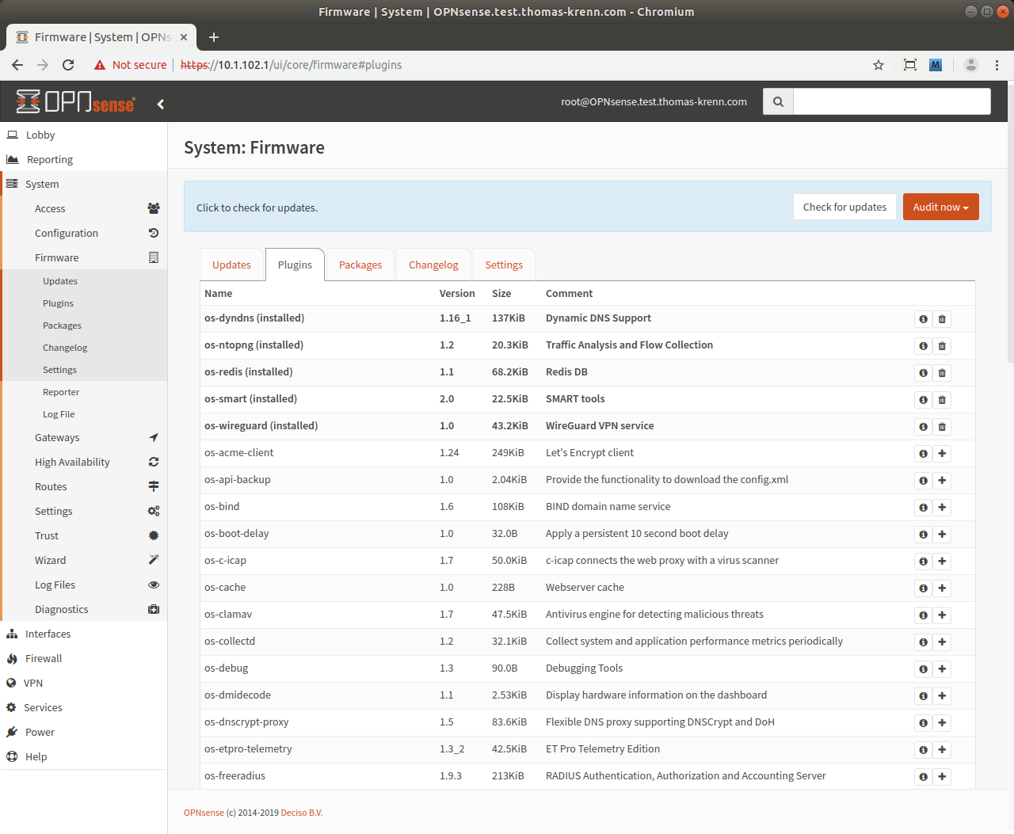
Task: Expand the Interfaces menu section
Action: 48,634
